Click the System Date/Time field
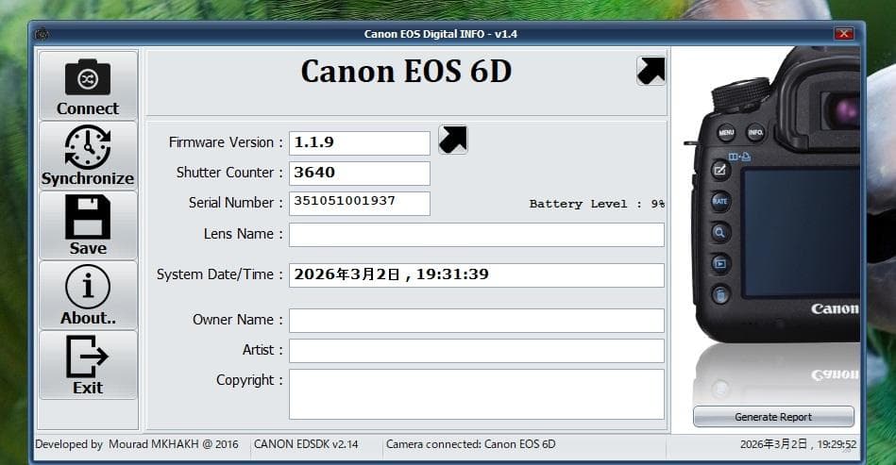The width and height of the screenshot is (896, 465). pyautogui.click(x=477, y=275)
